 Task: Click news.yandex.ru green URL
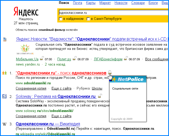coord(28,64)
